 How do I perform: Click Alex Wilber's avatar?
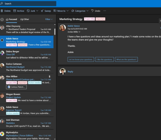pyautogui.click(x=2, y=78)
